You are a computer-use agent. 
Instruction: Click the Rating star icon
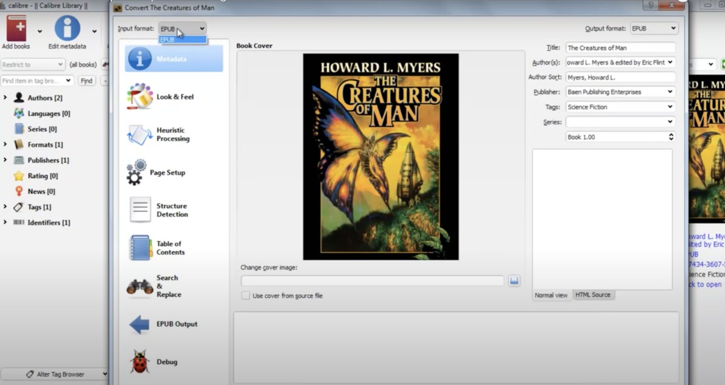point(19,175)
